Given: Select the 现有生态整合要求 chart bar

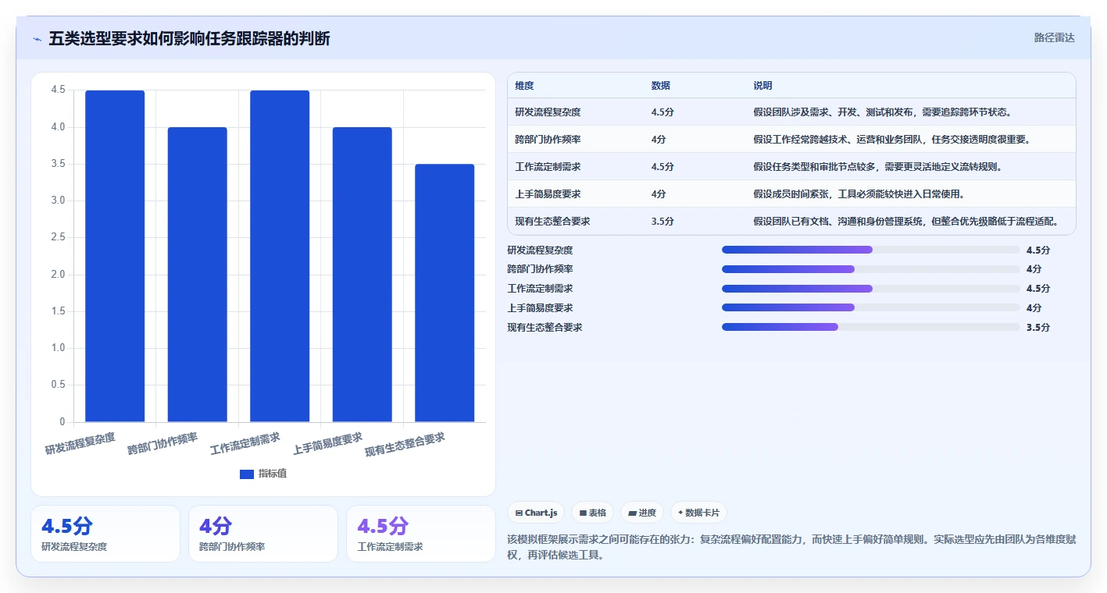Looking at the screenshot, I should [445, 293].
